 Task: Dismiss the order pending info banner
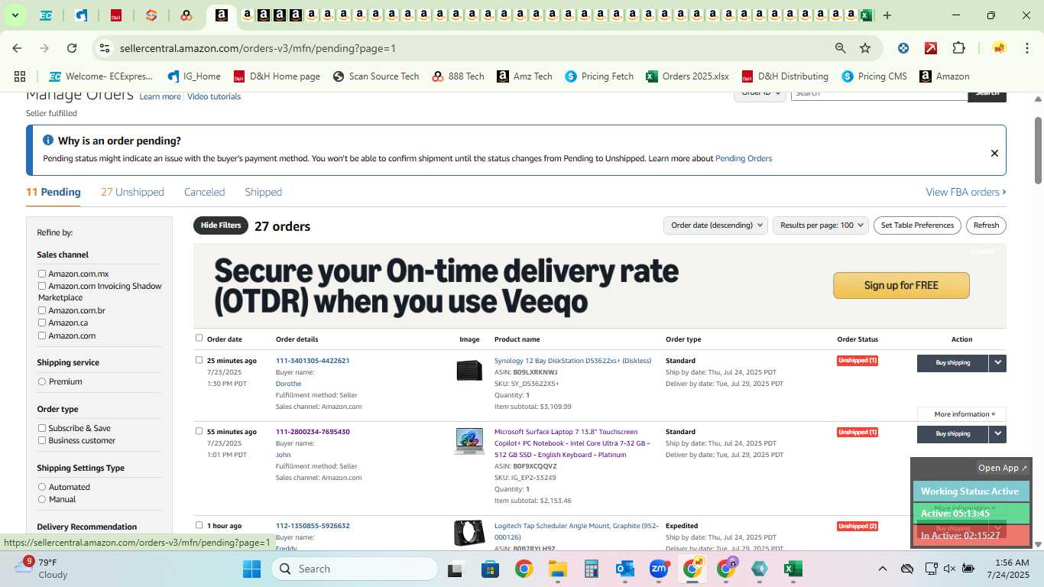pyautogui.click(x=994, y=153)
